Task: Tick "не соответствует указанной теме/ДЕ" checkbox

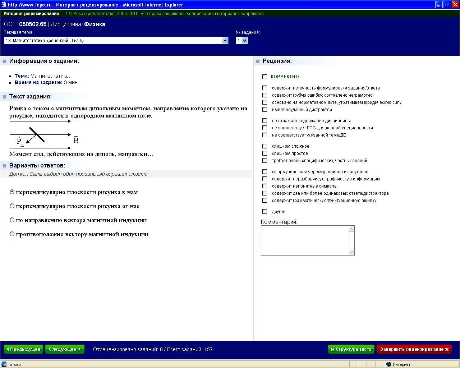Action: point(265,135)
